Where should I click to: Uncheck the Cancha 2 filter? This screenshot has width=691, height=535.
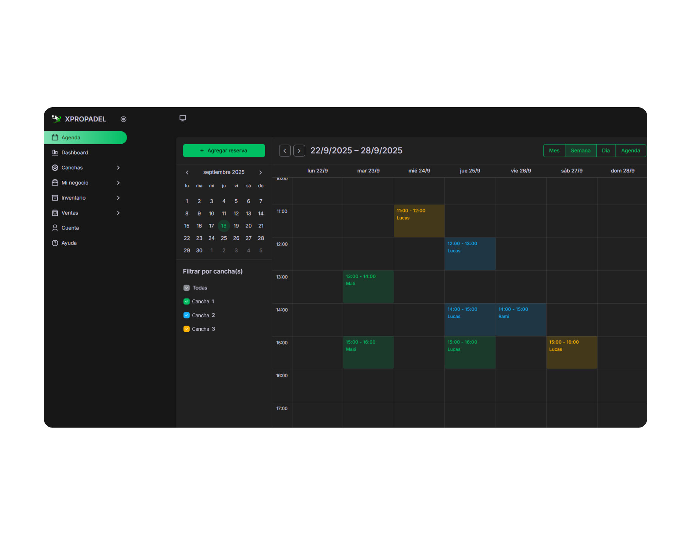pos(186,315)
